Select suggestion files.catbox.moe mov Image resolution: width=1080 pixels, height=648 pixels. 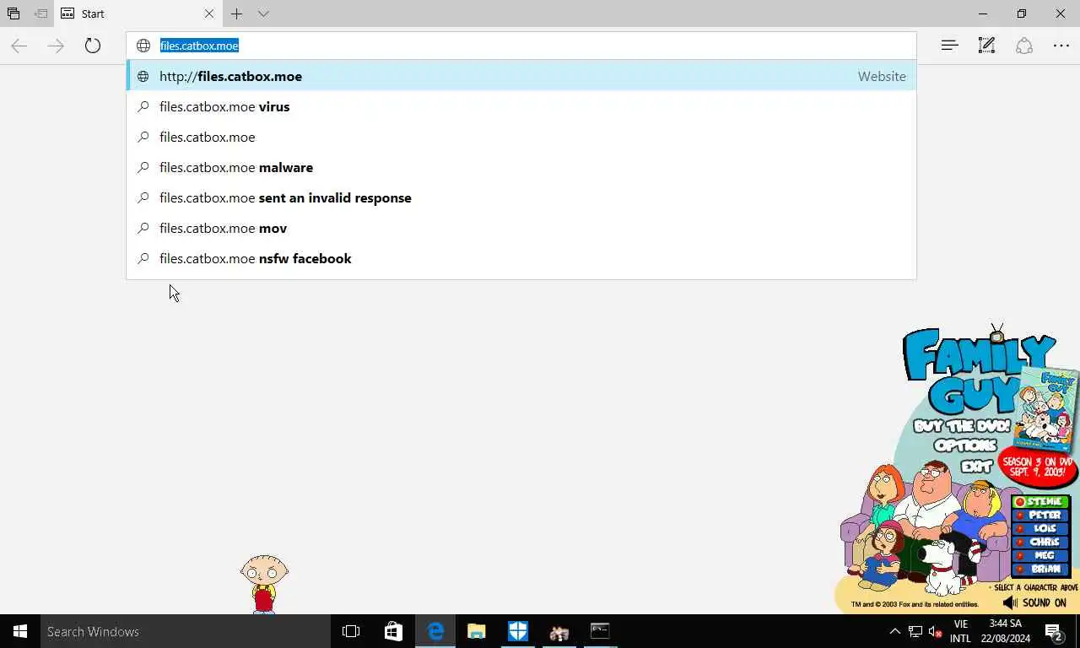[x=521, y=228]
